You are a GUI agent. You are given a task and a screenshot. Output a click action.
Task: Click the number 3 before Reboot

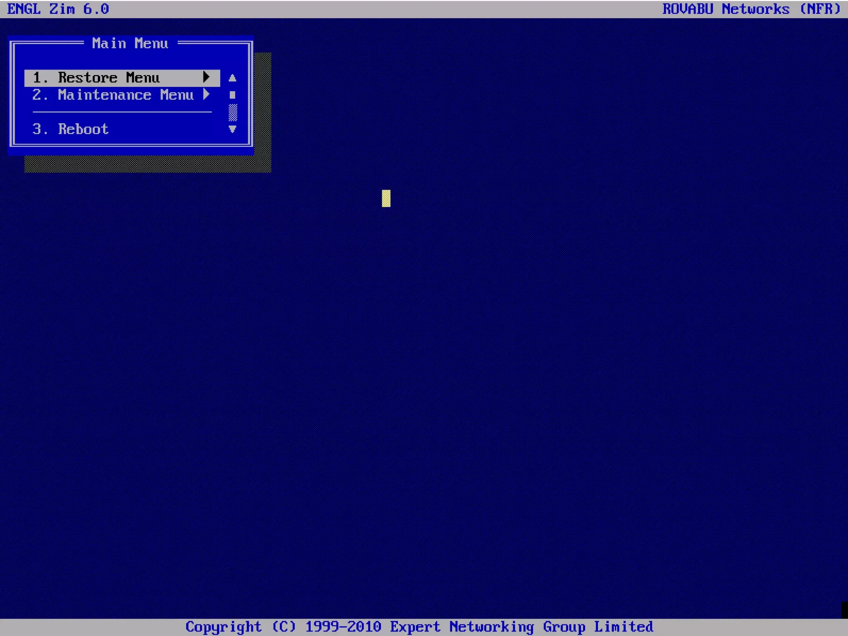(x=37, y=129)
